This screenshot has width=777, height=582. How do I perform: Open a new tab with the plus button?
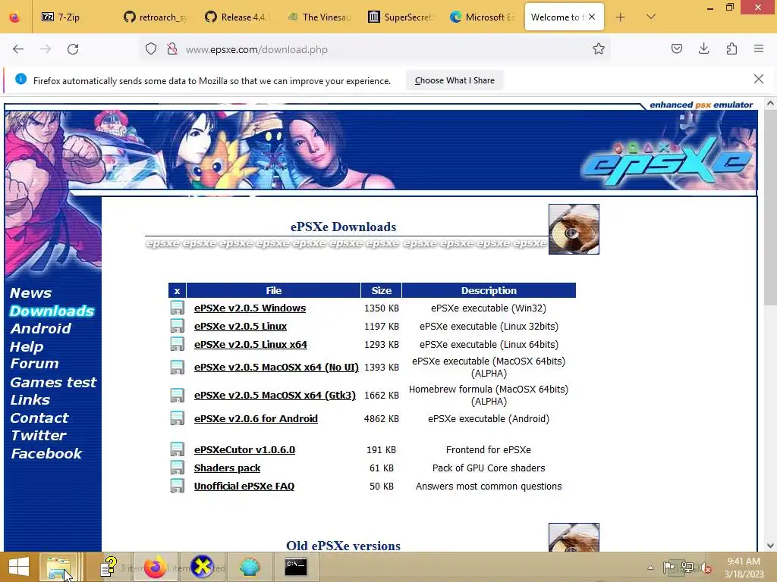tap(621, 17)
